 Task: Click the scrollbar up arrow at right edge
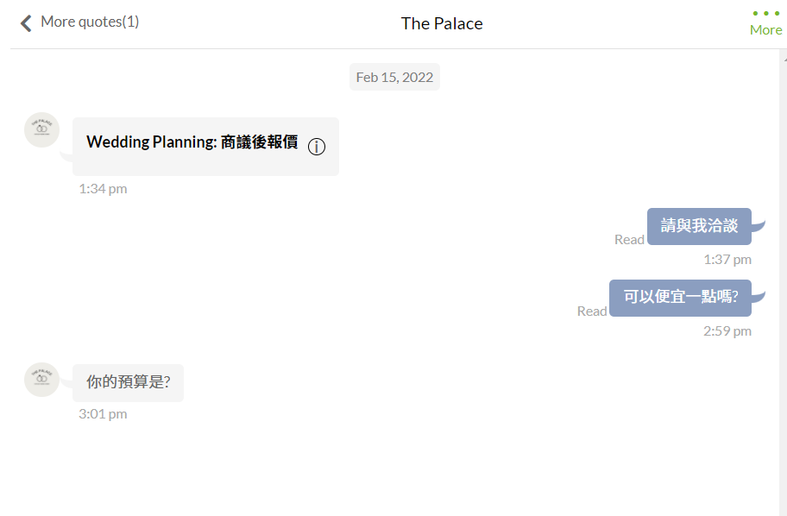[784, 59]
